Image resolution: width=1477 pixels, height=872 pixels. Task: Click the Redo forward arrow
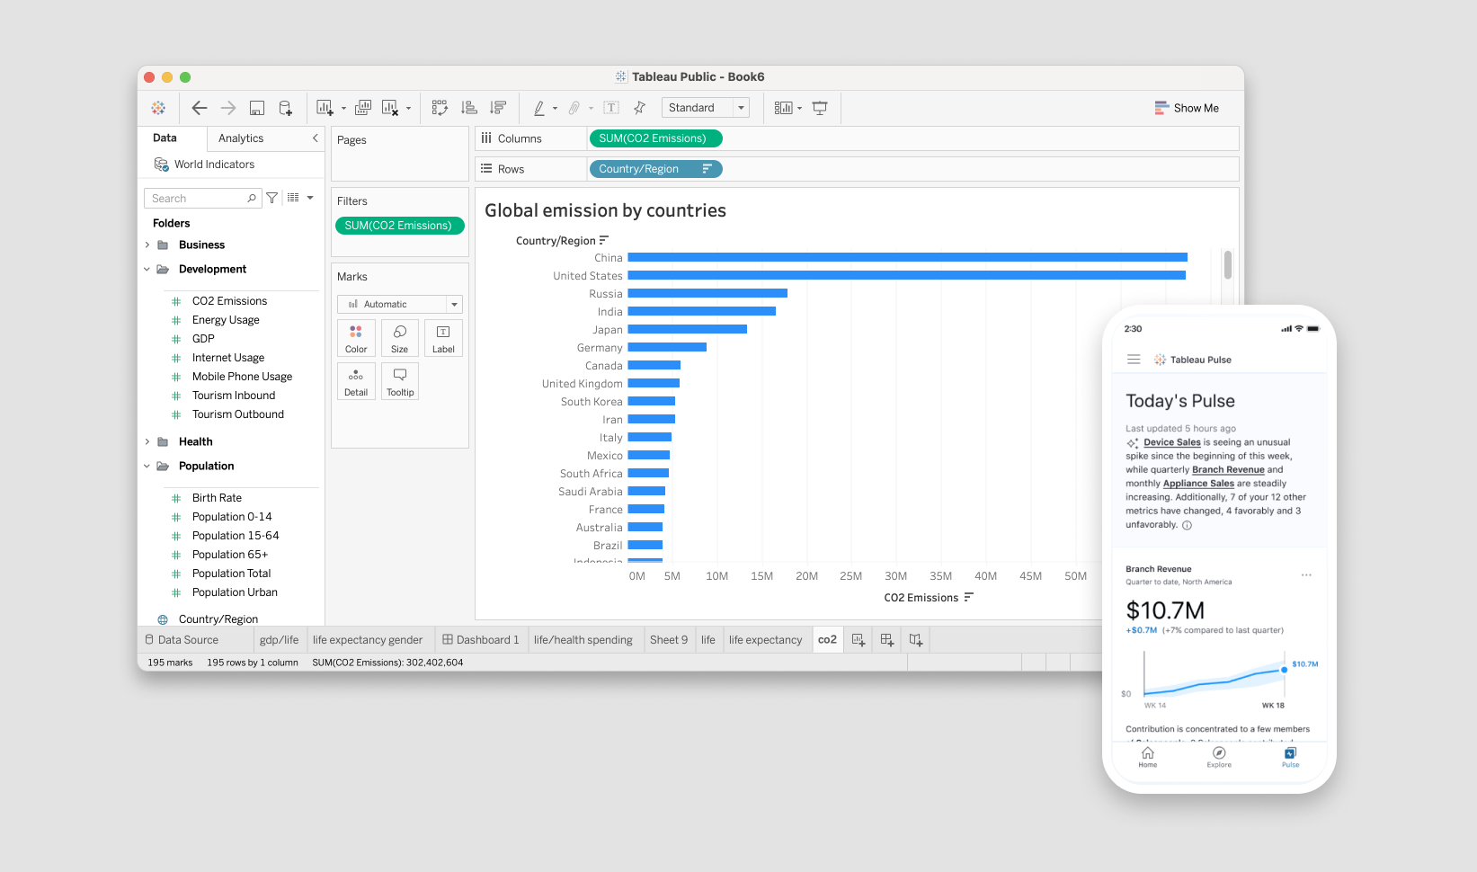(x=228, y=108)
